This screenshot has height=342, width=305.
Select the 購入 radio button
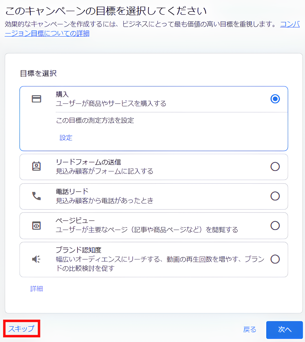(275, 99)
